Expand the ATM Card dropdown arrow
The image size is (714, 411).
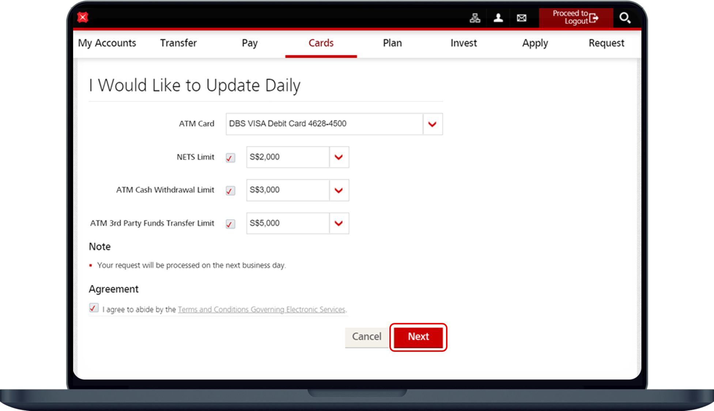tap(432, 124)
